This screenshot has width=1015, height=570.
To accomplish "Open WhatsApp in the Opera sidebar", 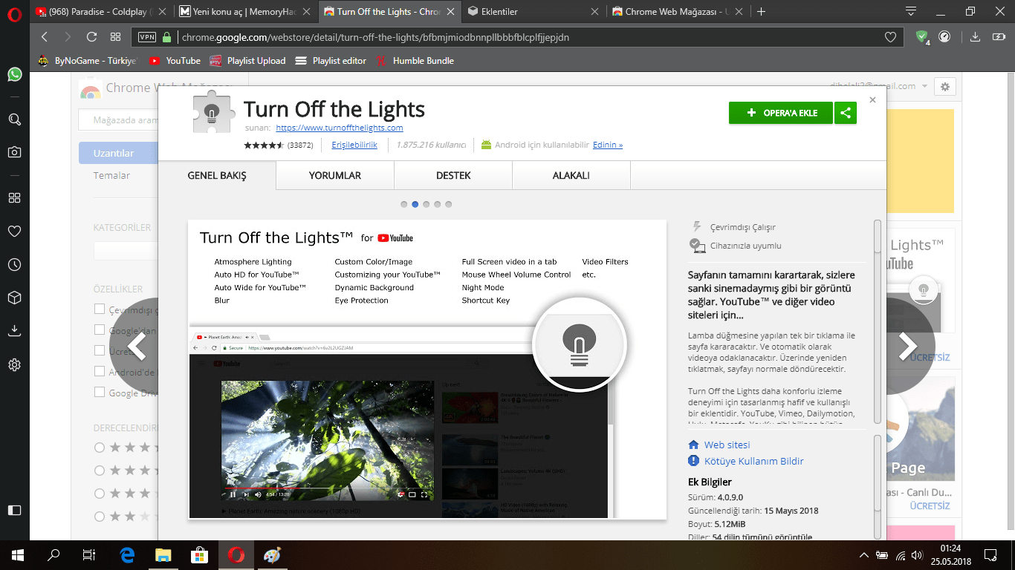I will [14, 74].
